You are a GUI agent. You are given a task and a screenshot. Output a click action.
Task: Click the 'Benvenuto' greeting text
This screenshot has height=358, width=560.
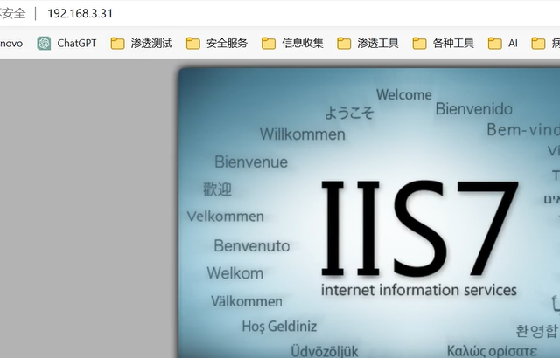pos(251,246)
